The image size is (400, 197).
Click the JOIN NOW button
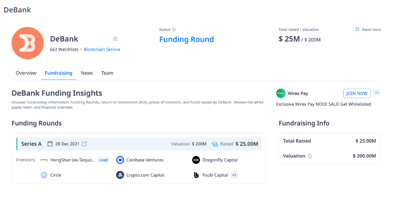pyautogui.click(x=357, y=93)
